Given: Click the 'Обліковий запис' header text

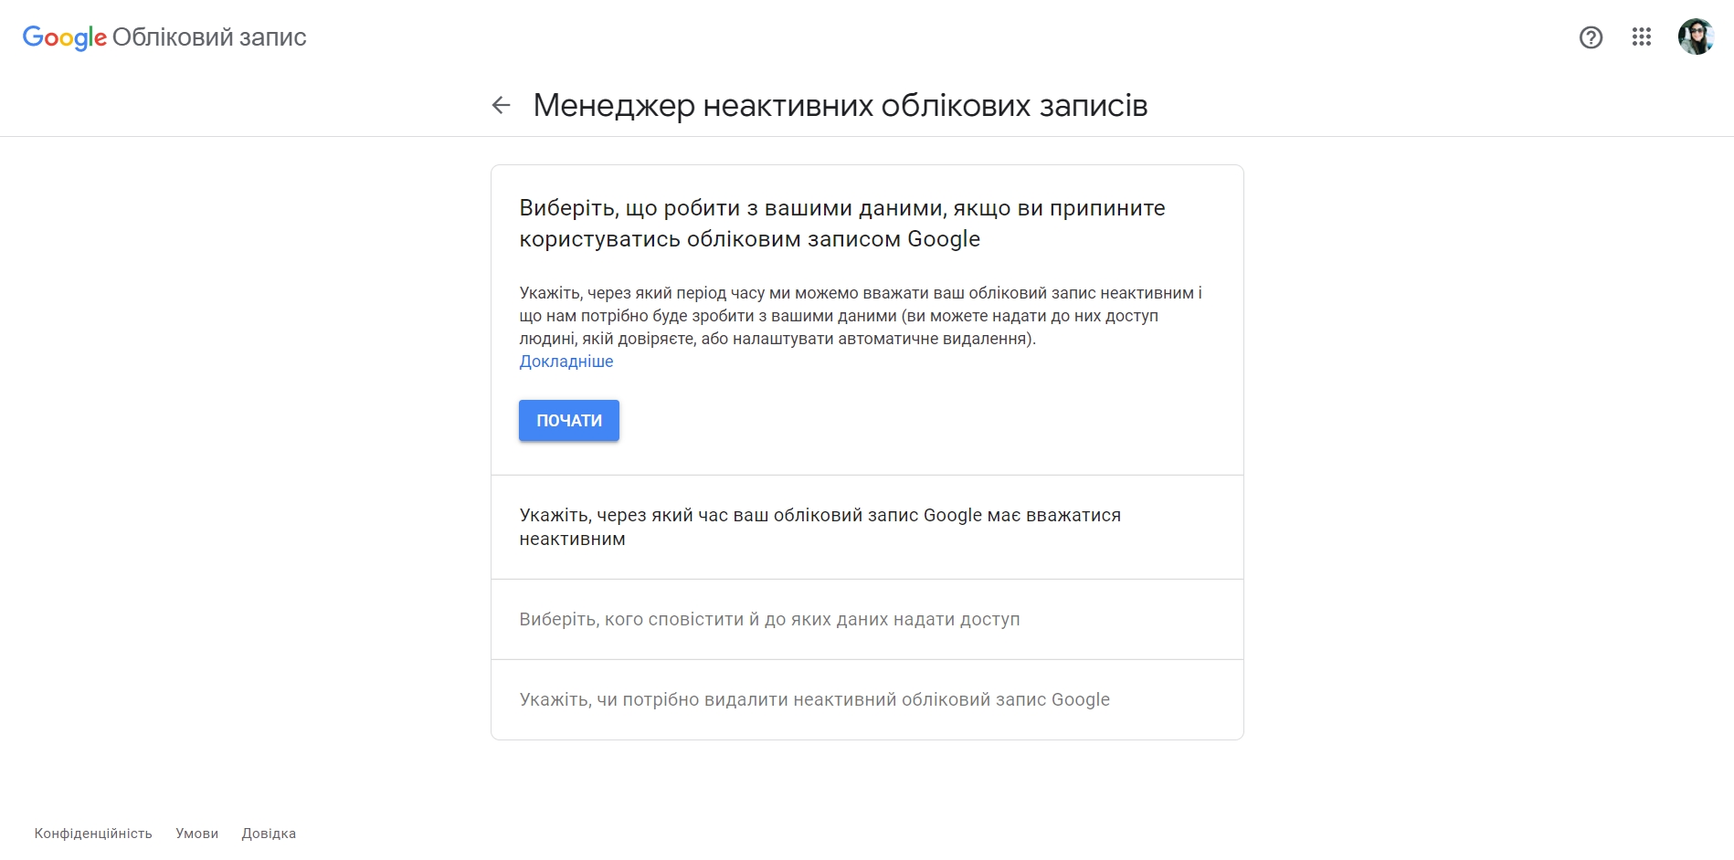Looking at the screenshot, I should click(x=209, y=37).
